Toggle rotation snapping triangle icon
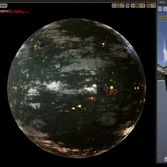The height and width of the screenshot is (167, 167). [x=149, y=6]
